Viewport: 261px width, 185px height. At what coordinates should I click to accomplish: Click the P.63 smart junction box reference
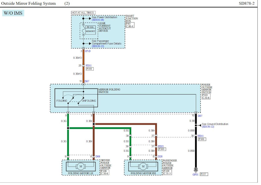129,24
